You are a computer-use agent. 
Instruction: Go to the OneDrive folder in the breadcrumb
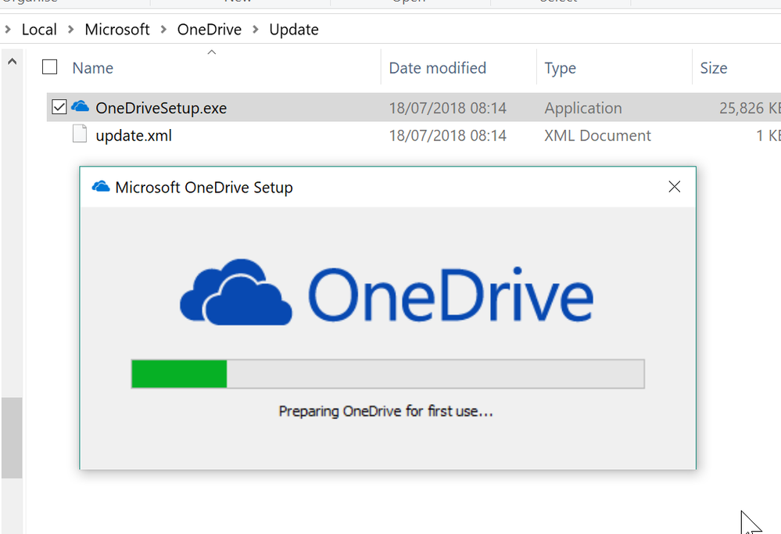tap(210, 30)
